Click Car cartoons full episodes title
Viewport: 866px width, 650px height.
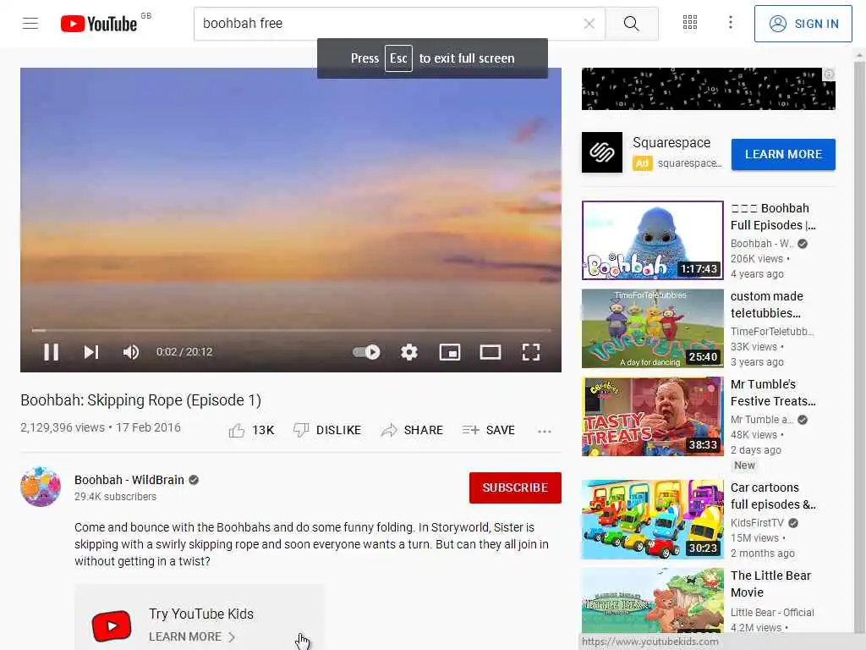click(773, 496)
